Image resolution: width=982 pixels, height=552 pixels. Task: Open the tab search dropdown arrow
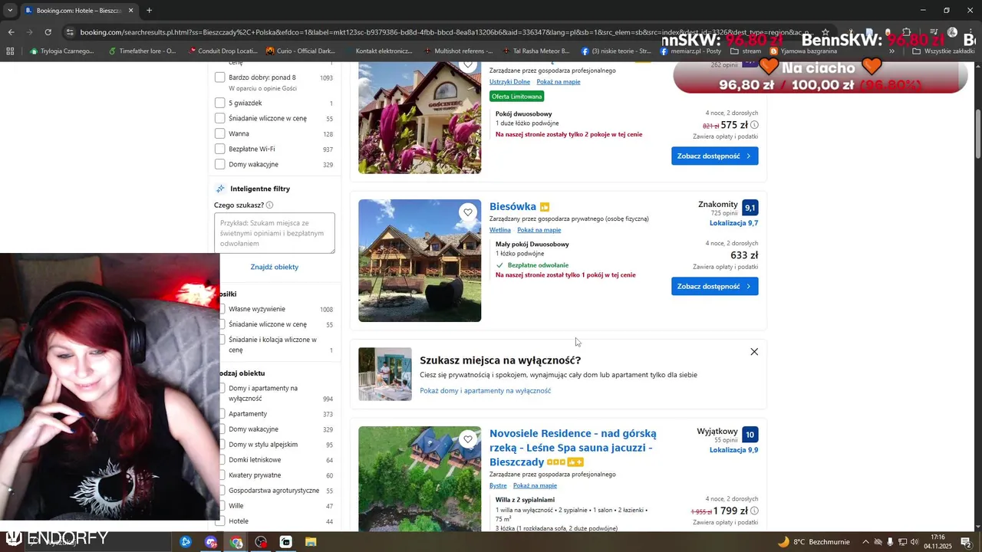10,11
